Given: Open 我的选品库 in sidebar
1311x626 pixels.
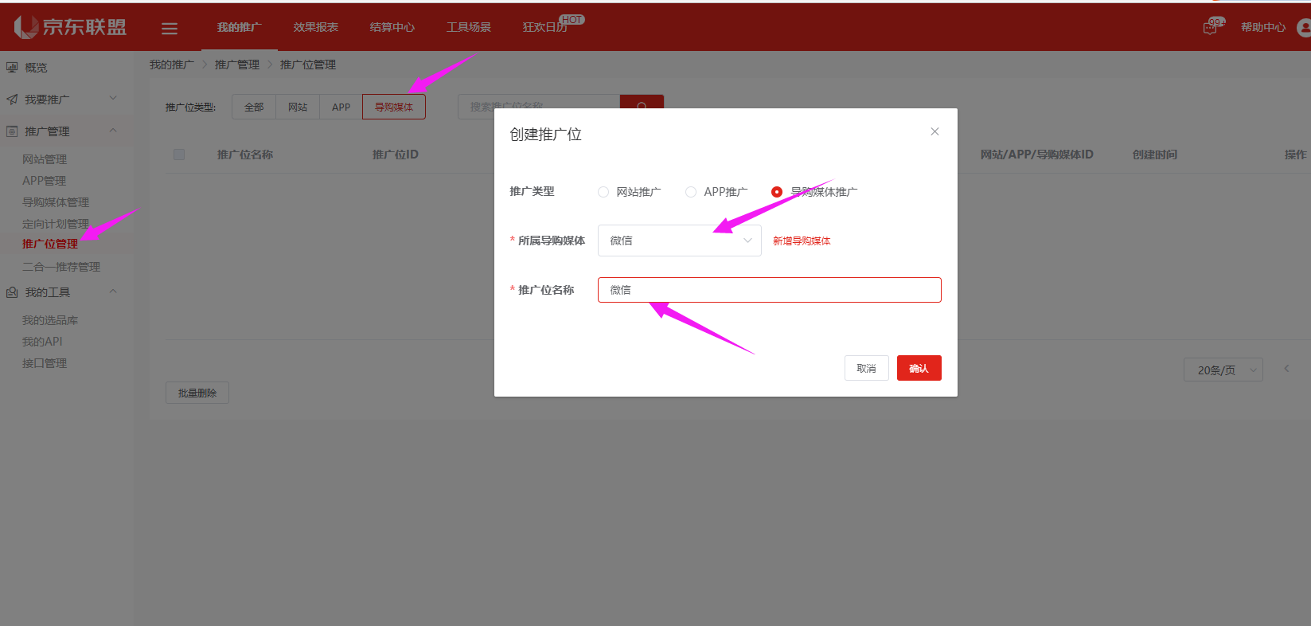Looking at the screenshot, I should point(50,320).
